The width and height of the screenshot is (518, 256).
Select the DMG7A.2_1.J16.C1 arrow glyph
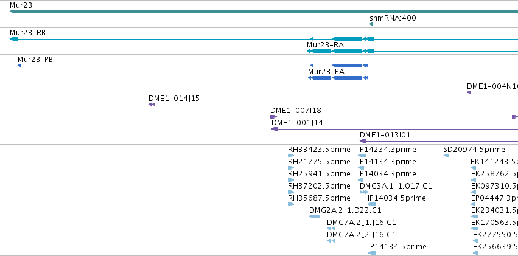[331, 229]
